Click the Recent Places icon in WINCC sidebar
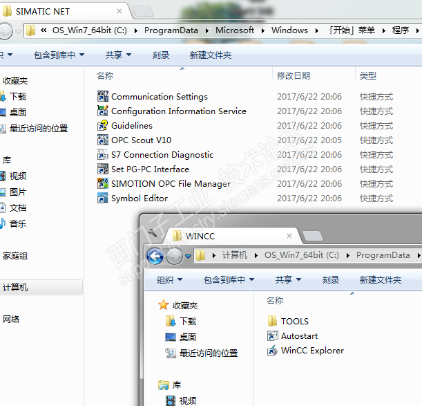Viewport: 422px width, 406px height. 171,353
